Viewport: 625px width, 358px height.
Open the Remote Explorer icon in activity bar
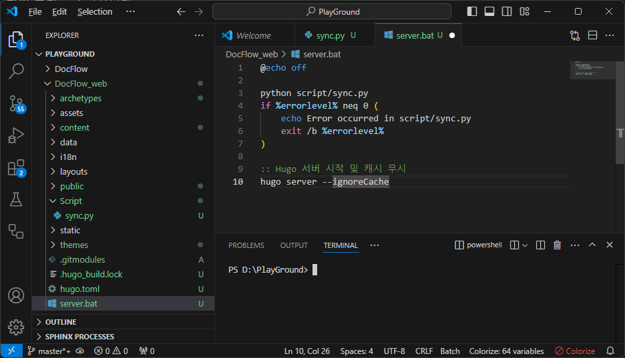[16, 231]
